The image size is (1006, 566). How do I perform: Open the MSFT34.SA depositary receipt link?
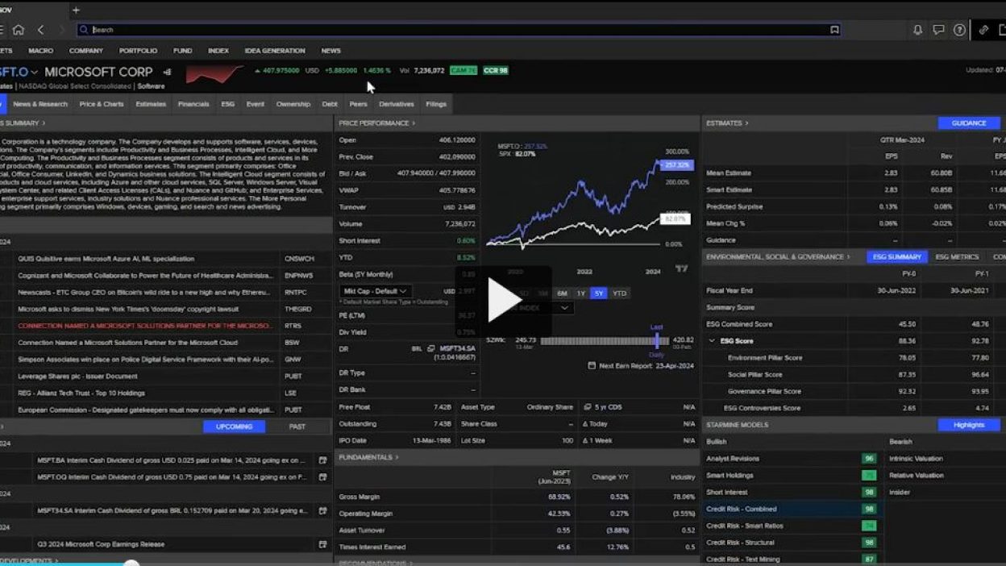click(x=457, y=348)
